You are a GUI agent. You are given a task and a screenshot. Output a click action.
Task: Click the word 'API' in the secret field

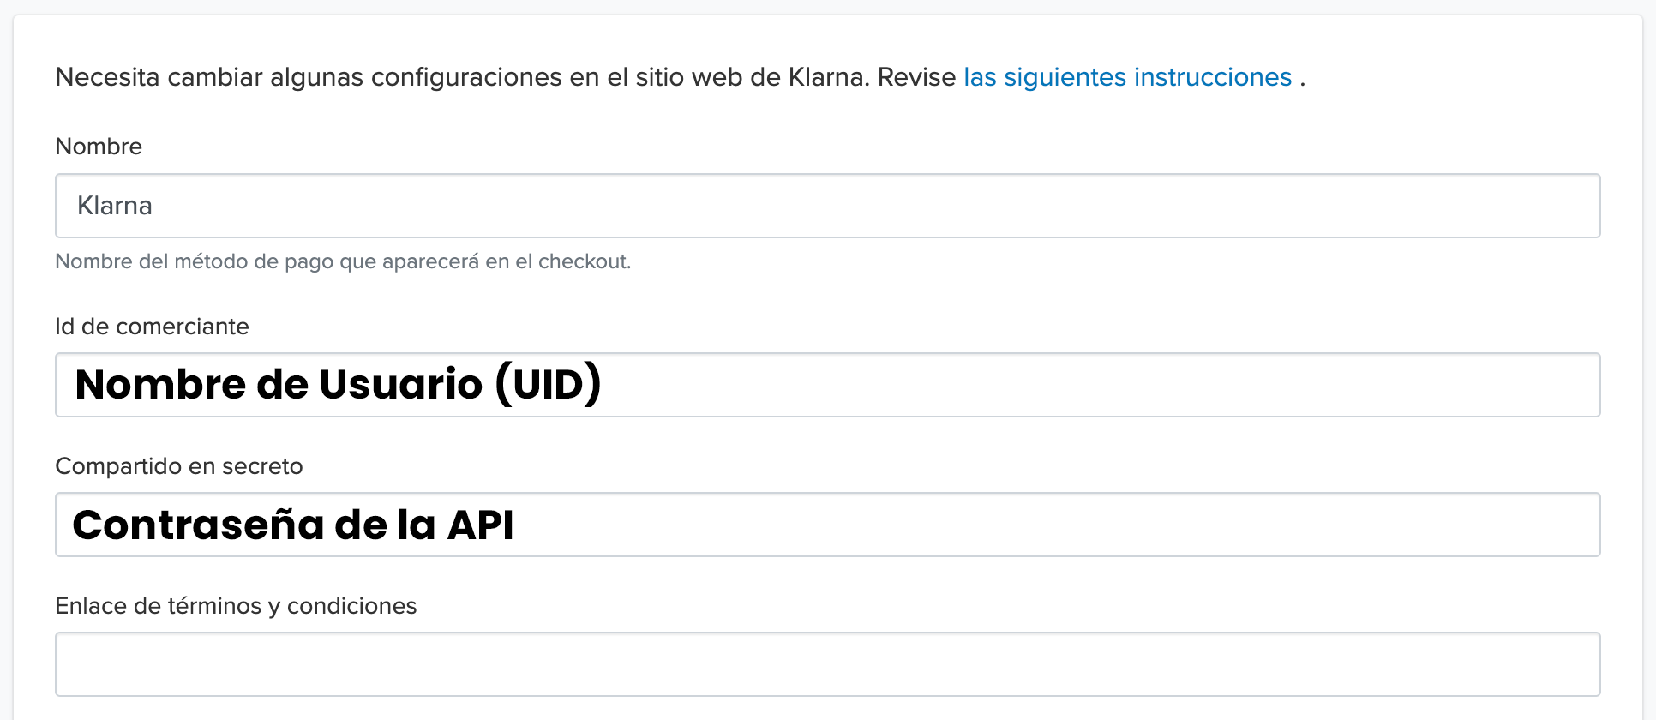tap(481, 525)
